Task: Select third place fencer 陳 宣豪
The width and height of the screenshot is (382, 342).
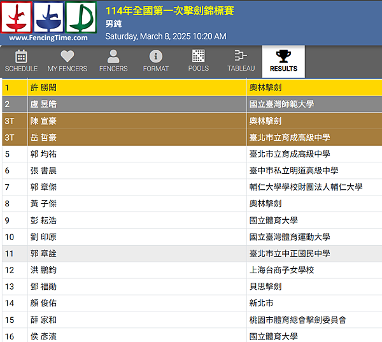Action: click(x=43, y=121)
